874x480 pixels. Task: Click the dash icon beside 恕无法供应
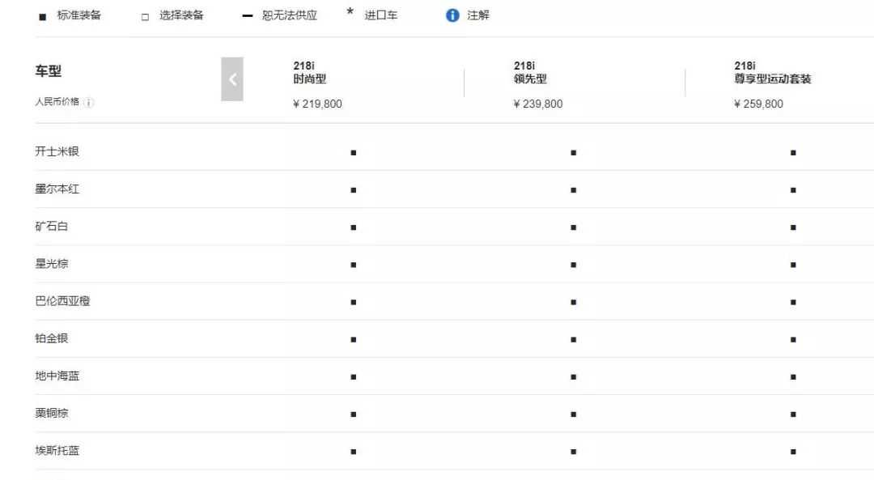coord(248,16)
